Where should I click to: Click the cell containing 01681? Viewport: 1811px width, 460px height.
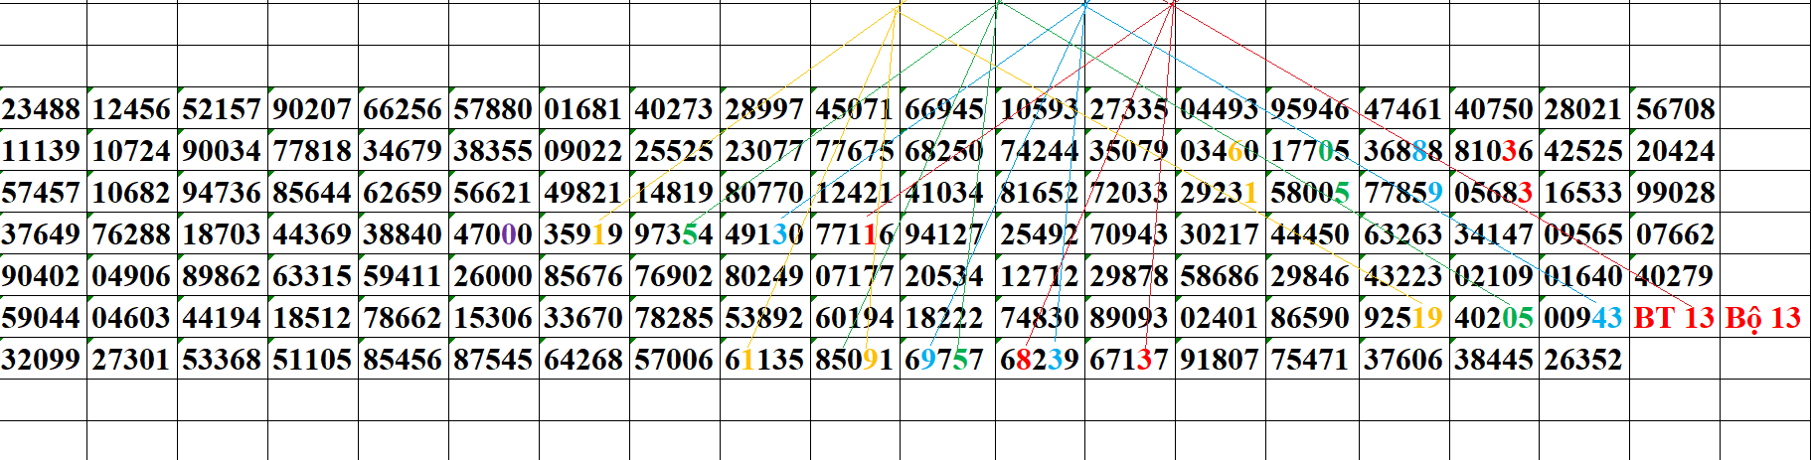coord(583,108)
